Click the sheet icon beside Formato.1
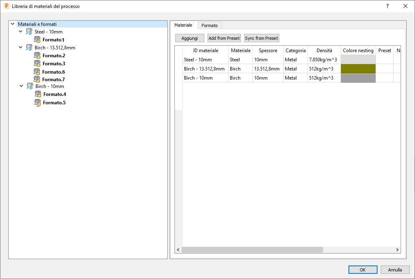 coord(37,39)
